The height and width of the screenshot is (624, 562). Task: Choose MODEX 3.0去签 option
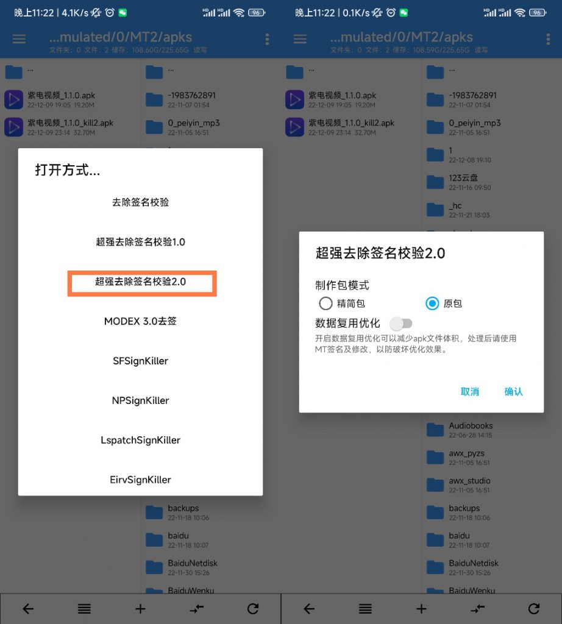(141, 322)
